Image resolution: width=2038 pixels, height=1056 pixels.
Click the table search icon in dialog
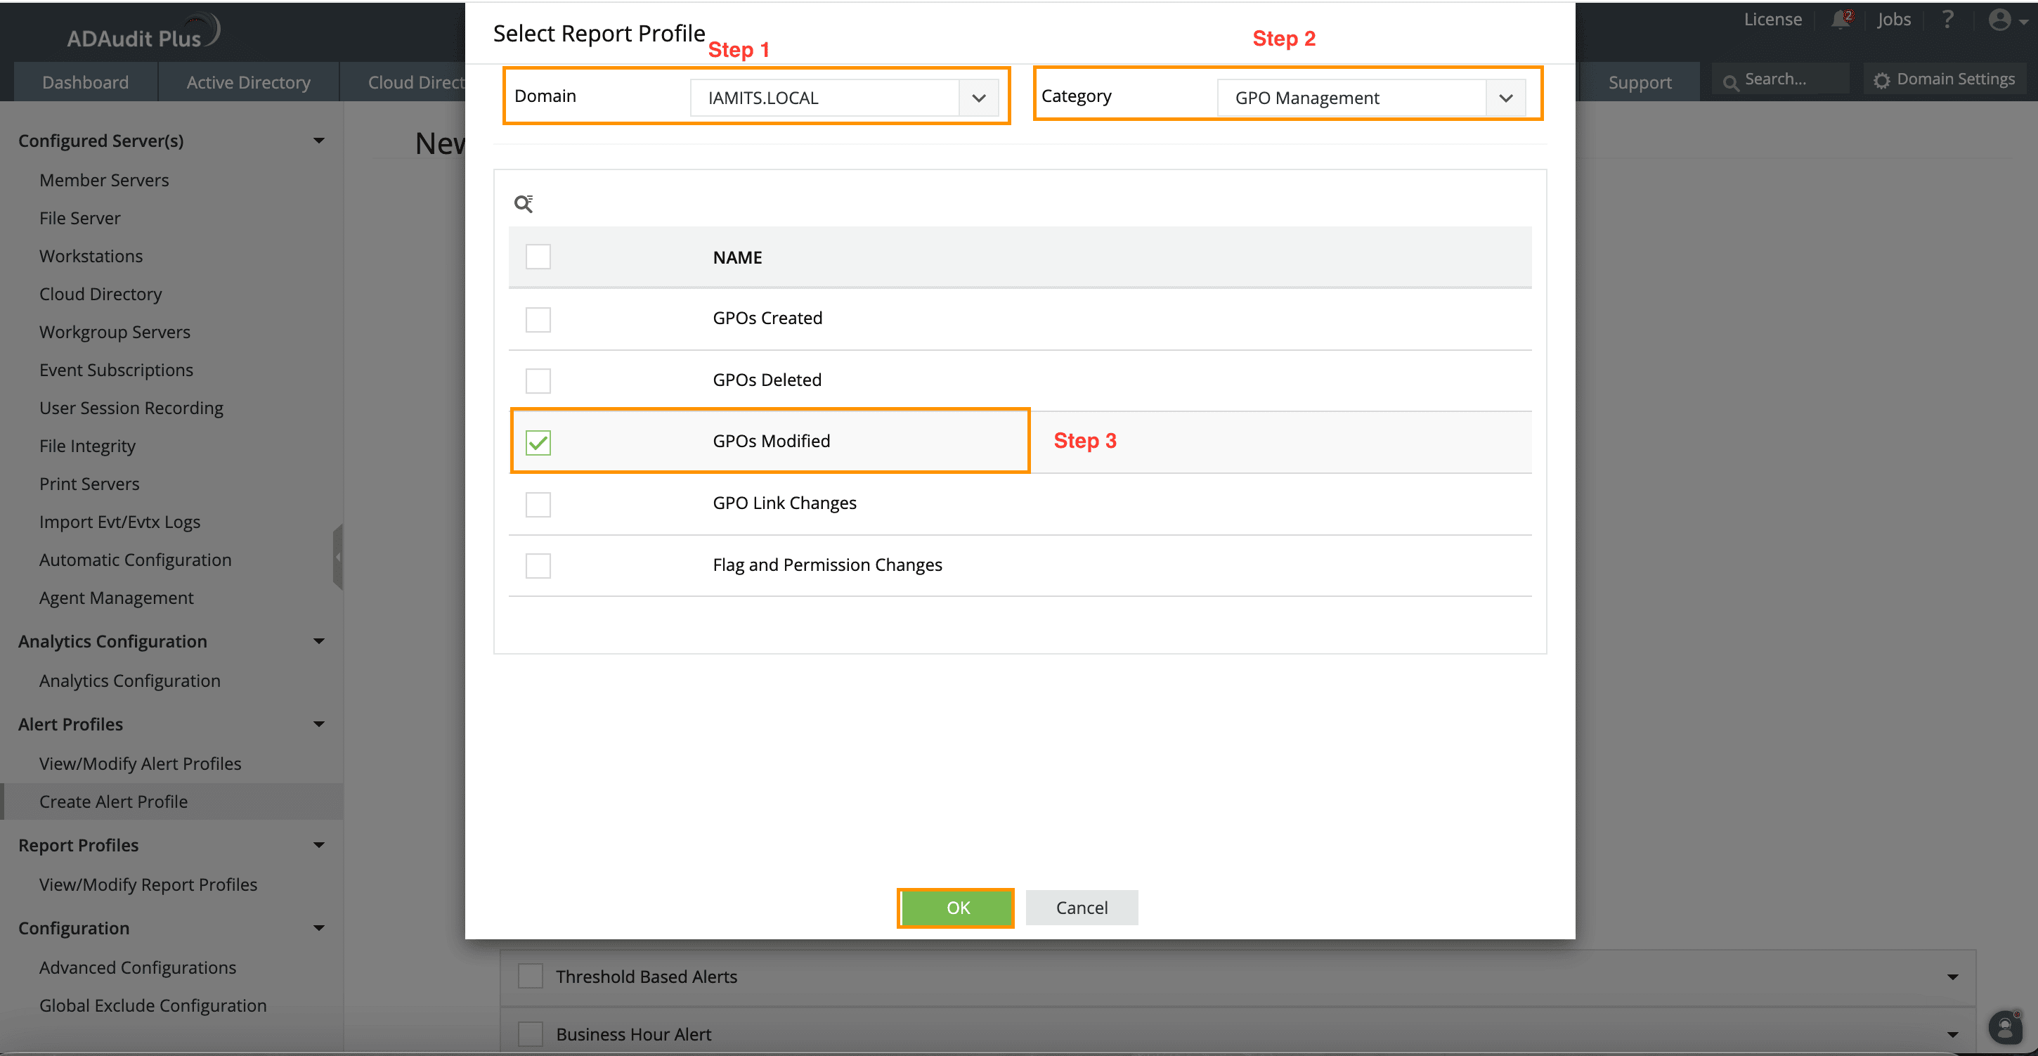pos(523,204)
